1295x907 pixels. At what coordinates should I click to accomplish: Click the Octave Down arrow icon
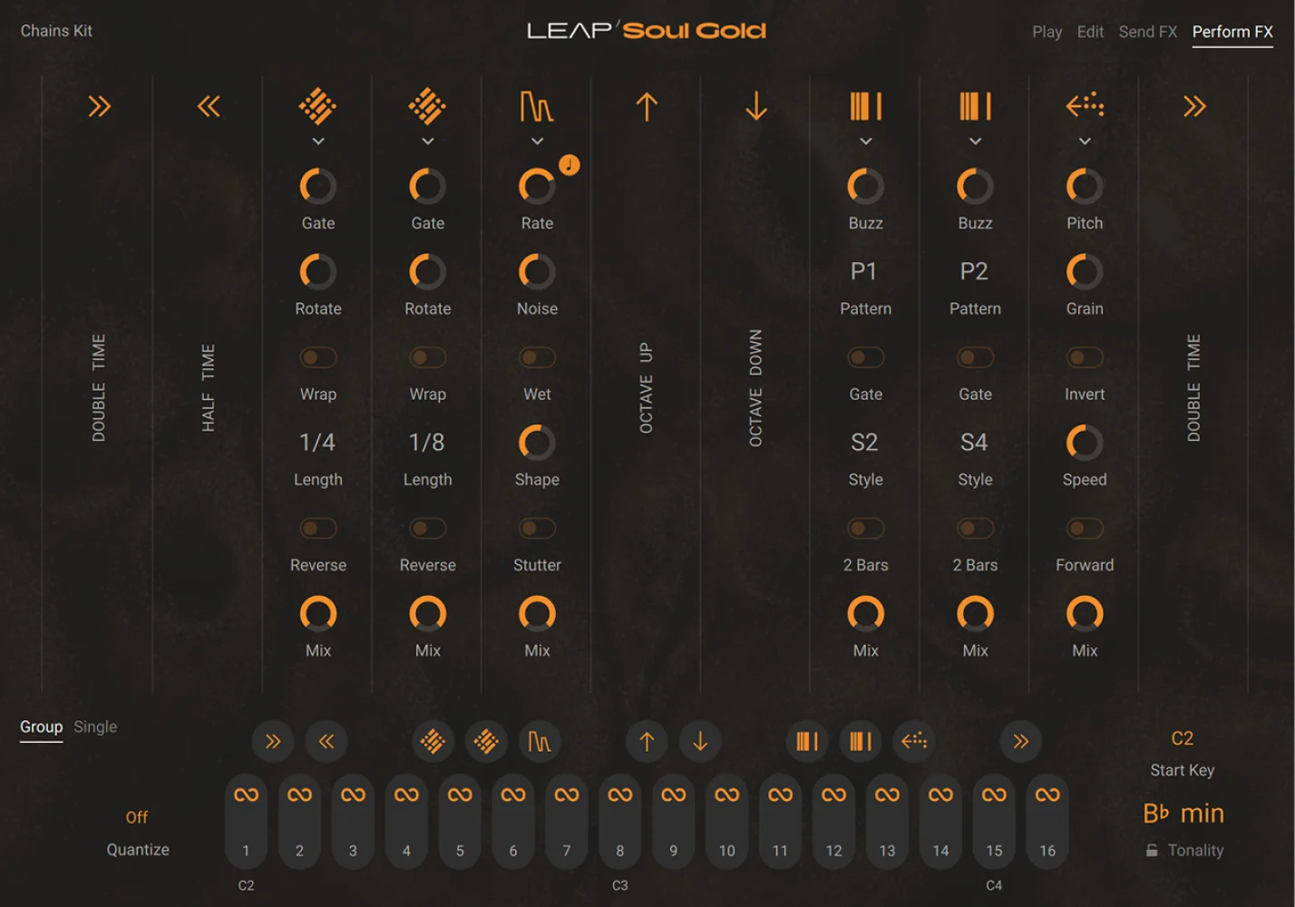click(755, 106)
